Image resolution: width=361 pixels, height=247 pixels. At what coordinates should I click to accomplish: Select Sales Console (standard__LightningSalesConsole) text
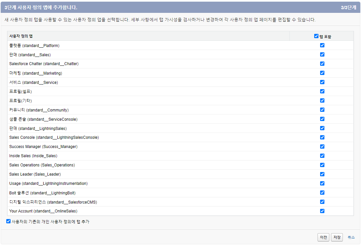(x=54, y=137)
